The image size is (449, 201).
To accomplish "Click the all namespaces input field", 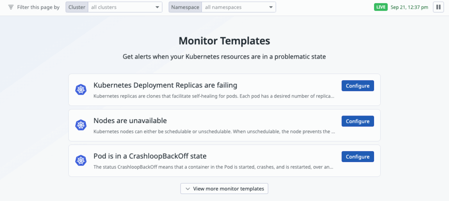I will [x=235, y=7].
